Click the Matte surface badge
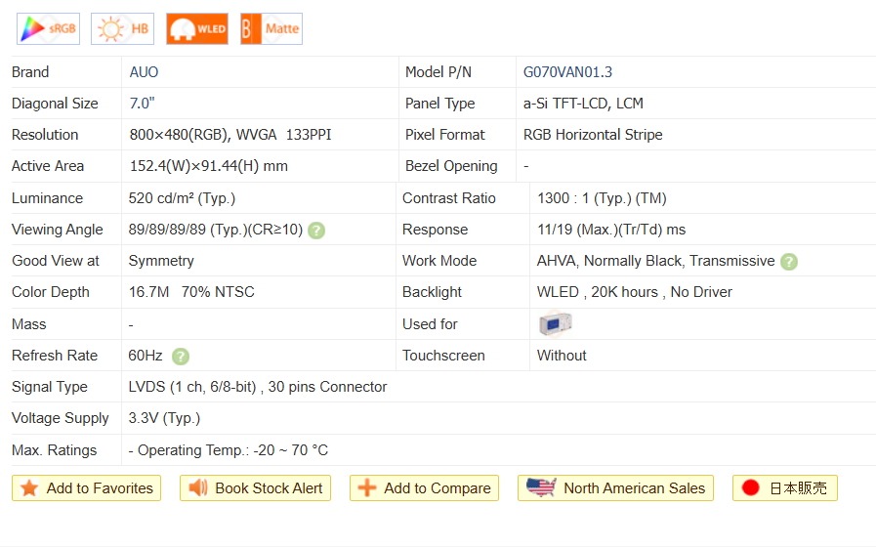This screenshot has height=549, width=876. [x=271, y=29]
